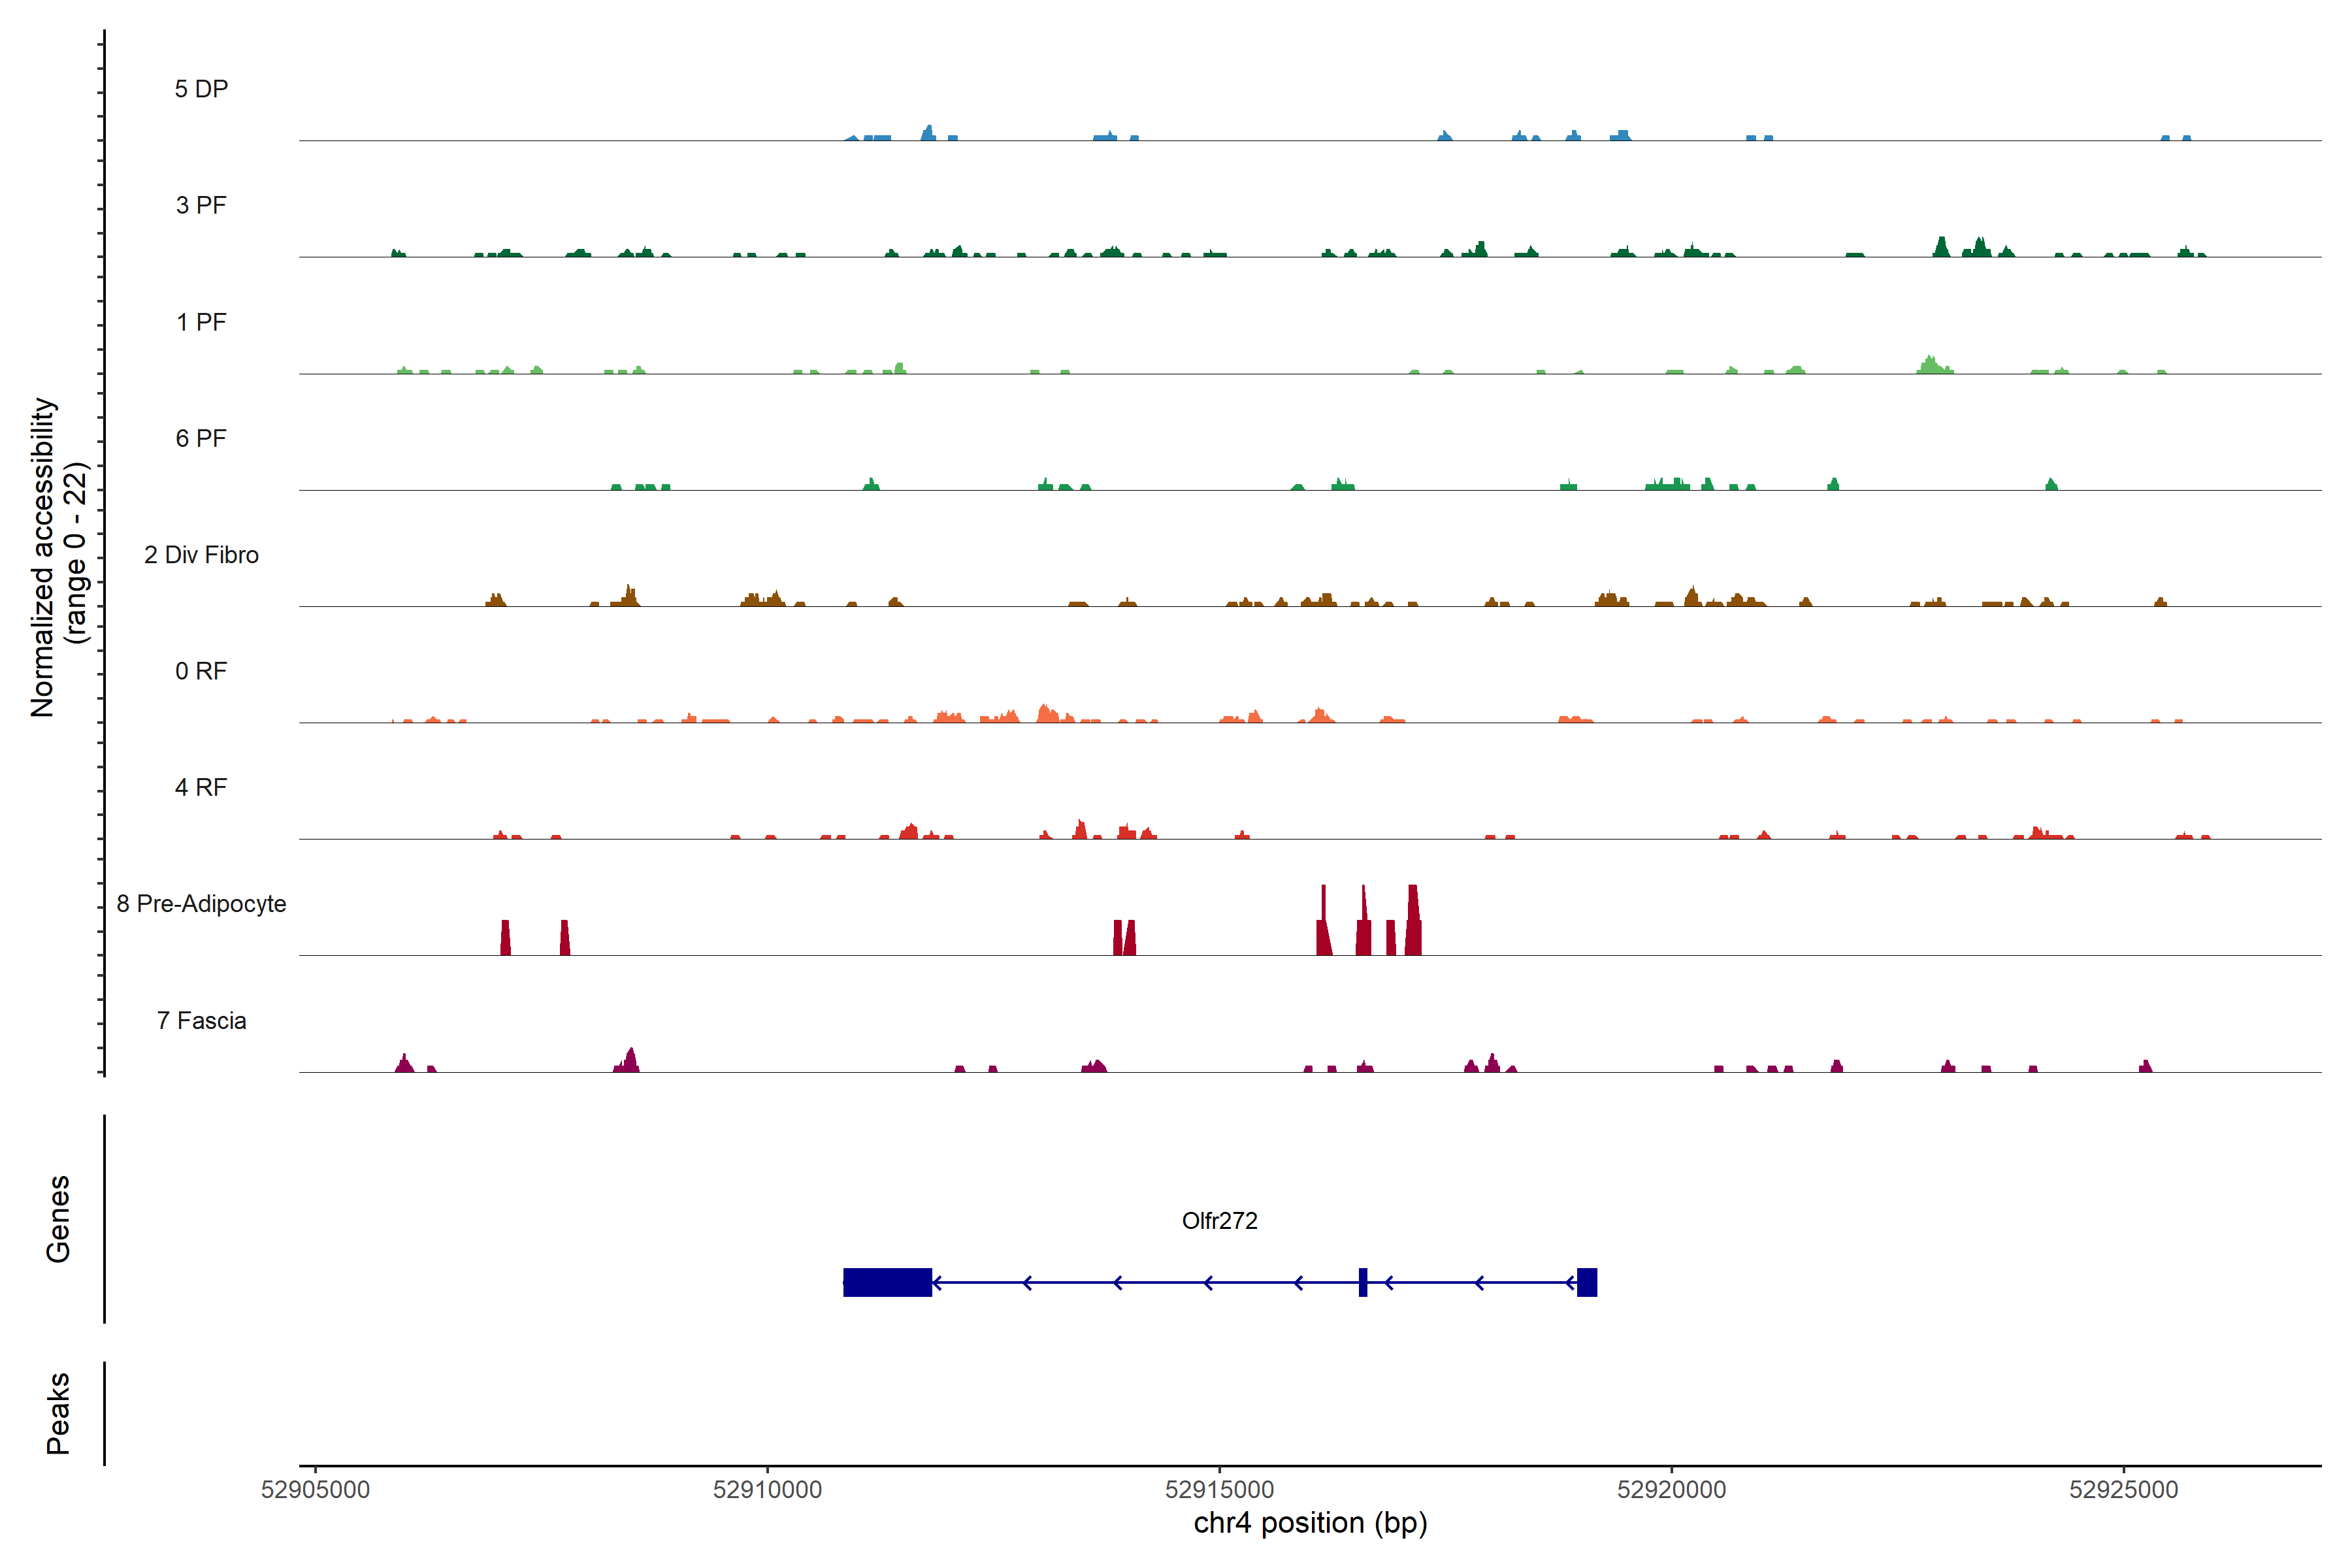Click the 6 PF track label

pyautogui.click(x=201, y=438)
